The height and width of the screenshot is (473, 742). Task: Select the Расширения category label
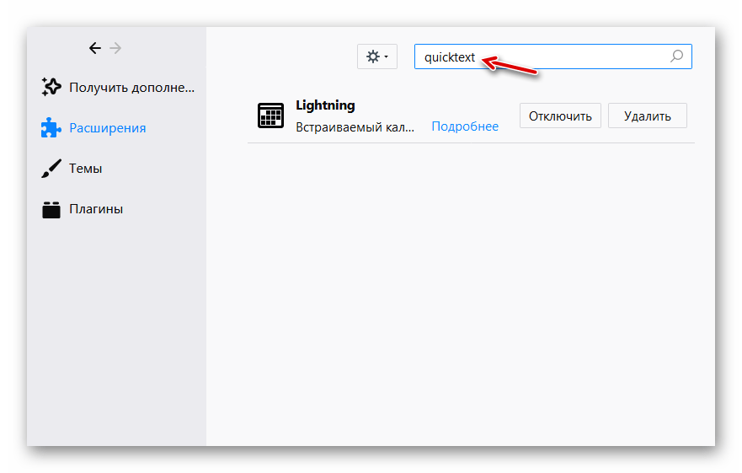click(108, 128)
